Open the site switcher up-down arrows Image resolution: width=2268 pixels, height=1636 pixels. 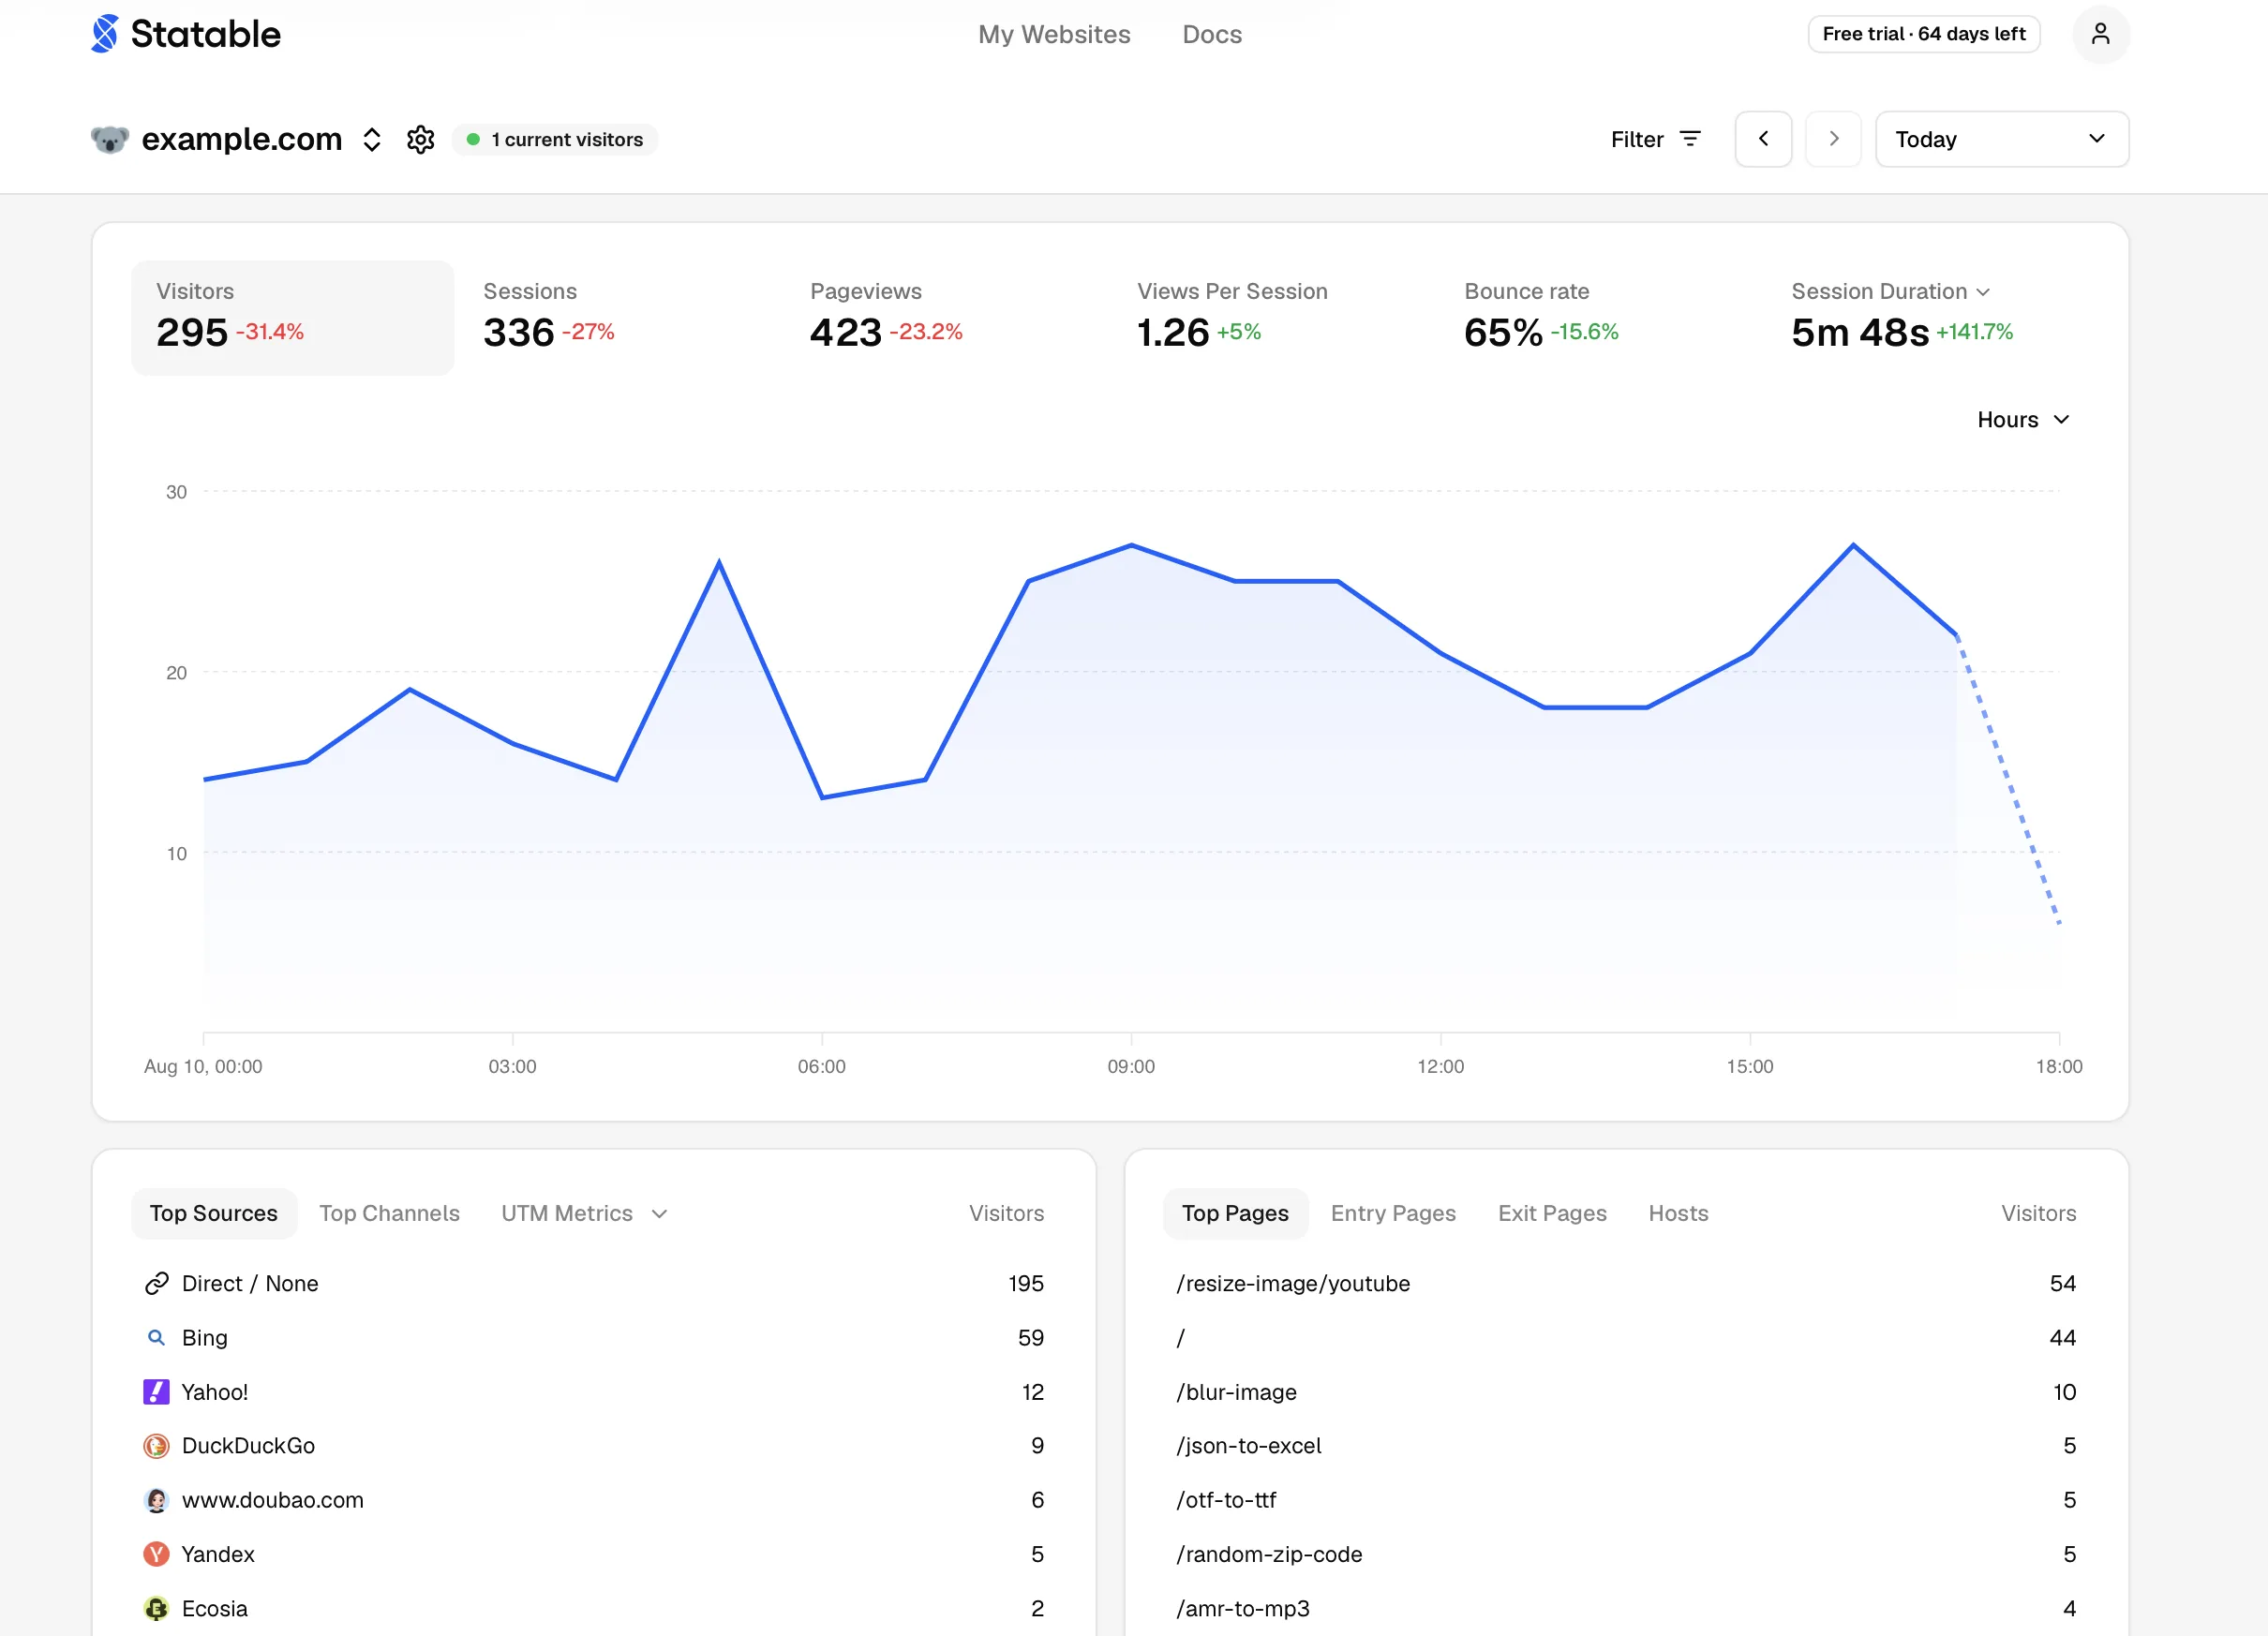coord(372,139)
